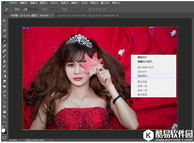Click 删除切片 in the context menu
Screen dimensions: 194x143
(142, 57)
